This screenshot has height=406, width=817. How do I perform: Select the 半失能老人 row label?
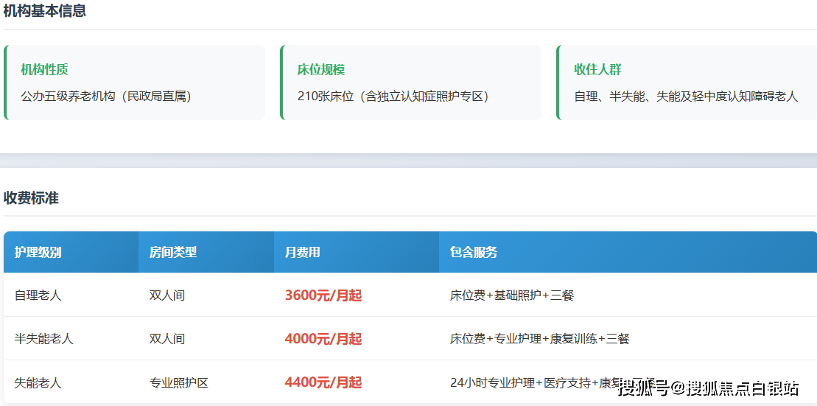pyautogui.click(x=44, y=339)
